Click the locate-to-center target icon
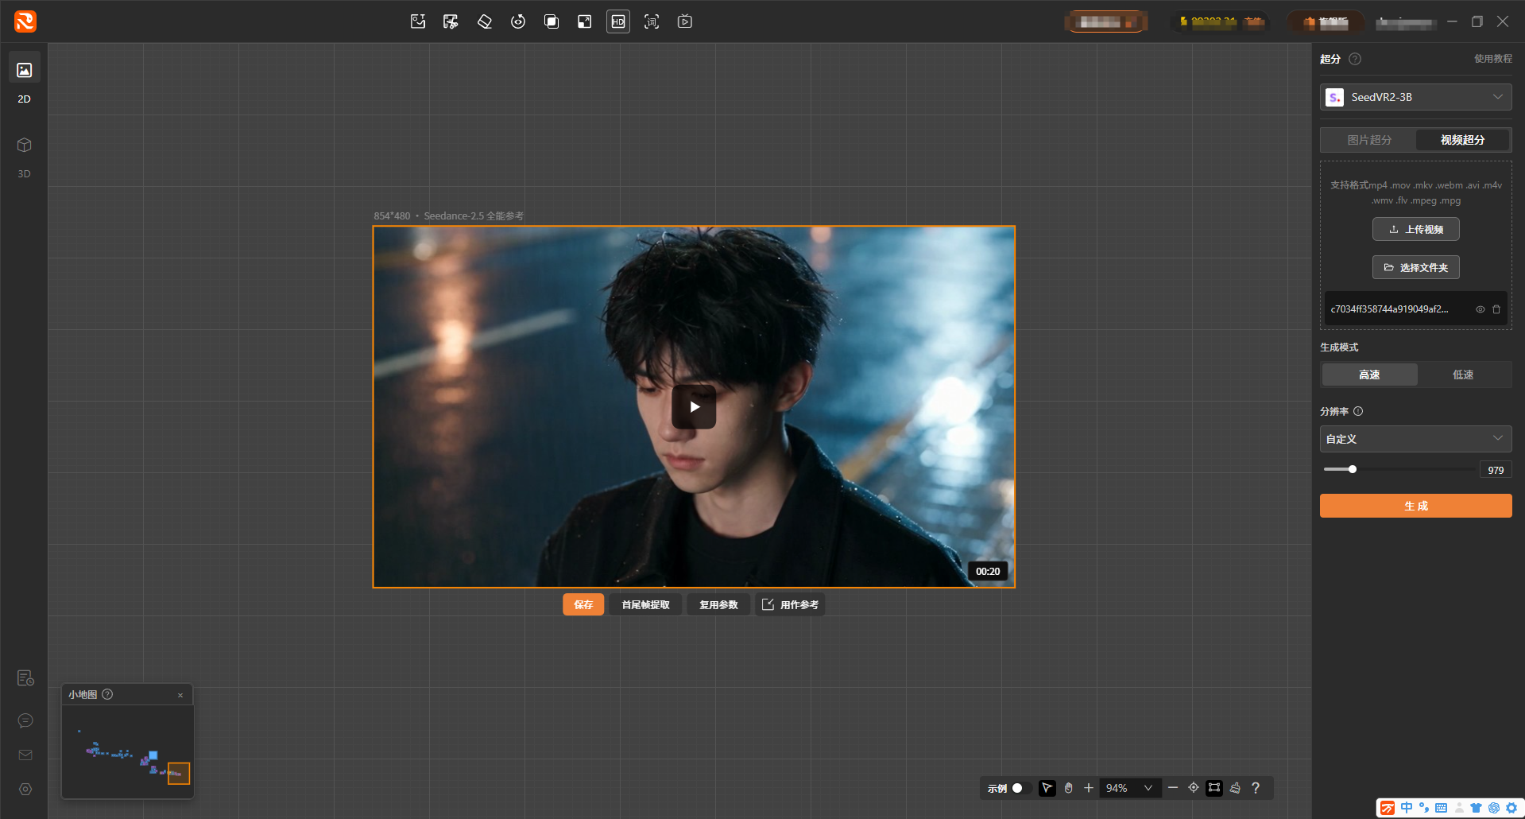Image resolution: width=1525 pixels, height=819 pixels. click(1194, 788)
